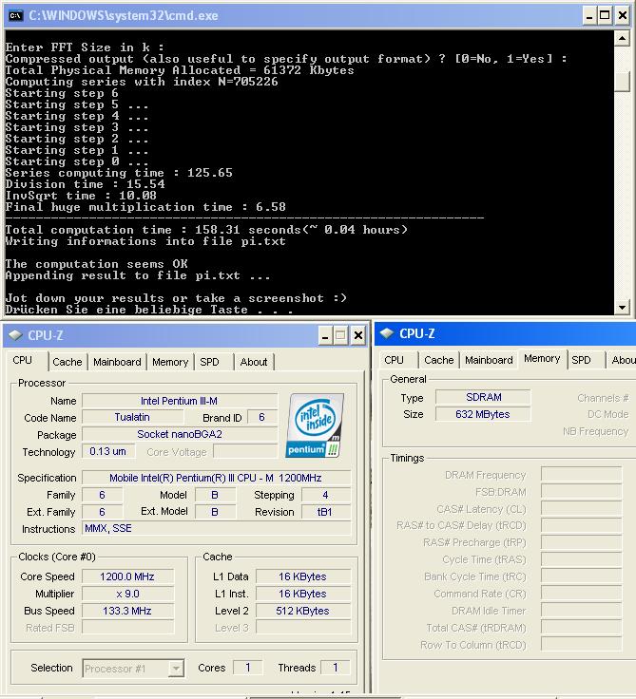636x699 pixels.
Task: Switch to Cache tab in right CPU-Z
Action: click(x=438, y=360)
